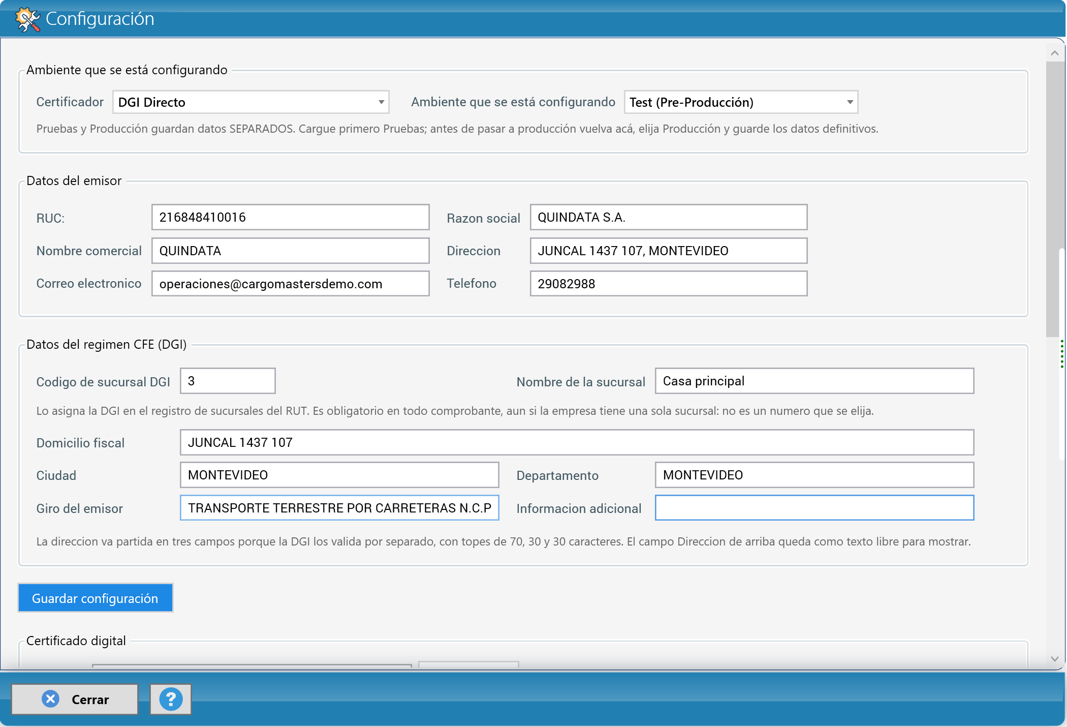1067x727 pixels.
Task: Click the Telefono field
Action: coord(669,284)
